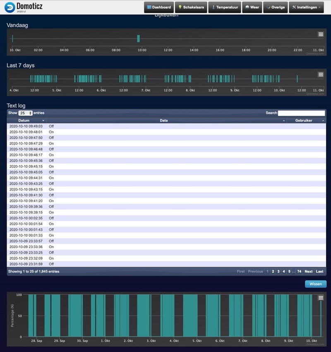Select log row 2020-10-10 00:02:35

pyautogui.click(x=166, y=218)
